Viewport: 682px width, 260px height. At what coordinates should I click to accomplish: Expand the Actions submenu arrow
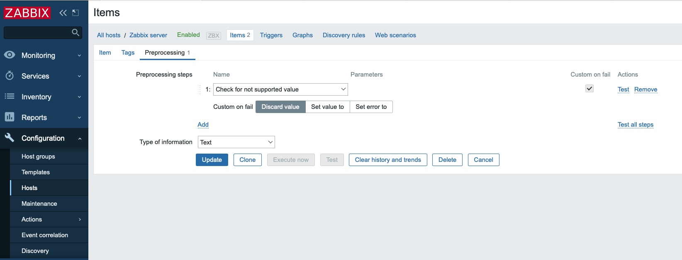pyautogui.click(x=80, y=219)
